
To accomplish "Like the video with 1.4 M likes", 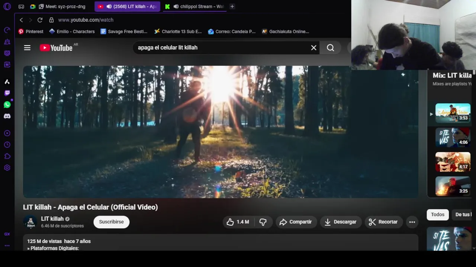I will tap(238, 222).
